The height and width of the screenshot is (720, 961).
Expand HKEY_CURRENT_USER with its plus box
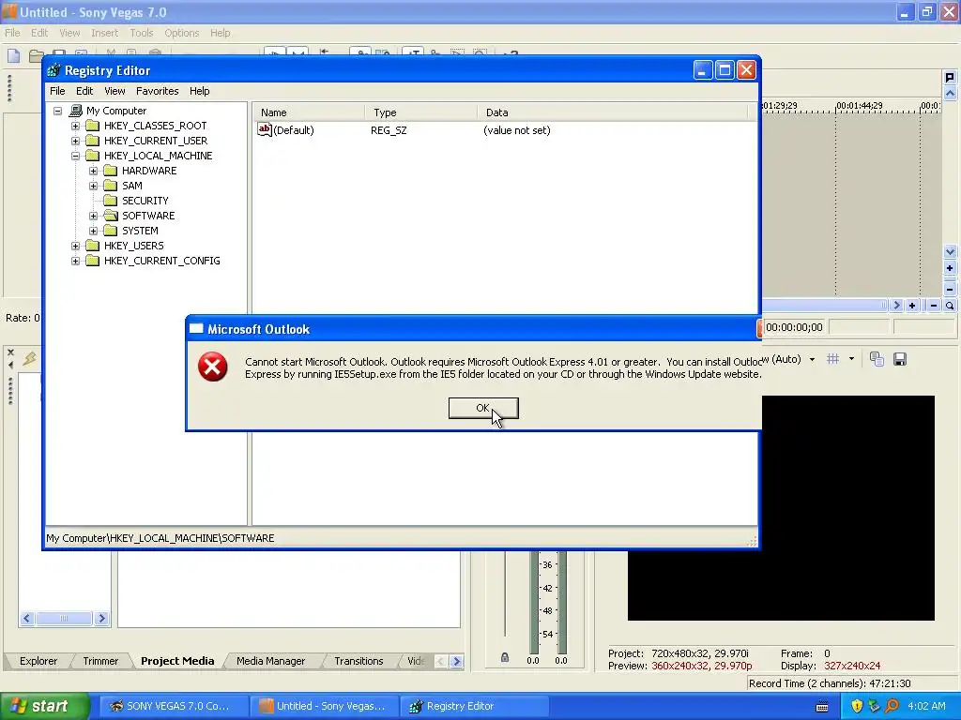(75, 141)
